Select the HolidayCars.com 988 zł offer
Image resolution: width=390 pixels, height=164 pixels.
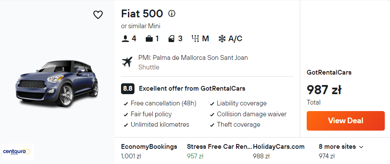point(279,151)
